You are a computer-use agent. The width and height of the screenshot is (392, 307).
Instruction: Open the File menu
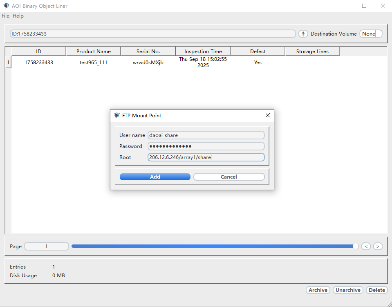[x=5, y=16]
